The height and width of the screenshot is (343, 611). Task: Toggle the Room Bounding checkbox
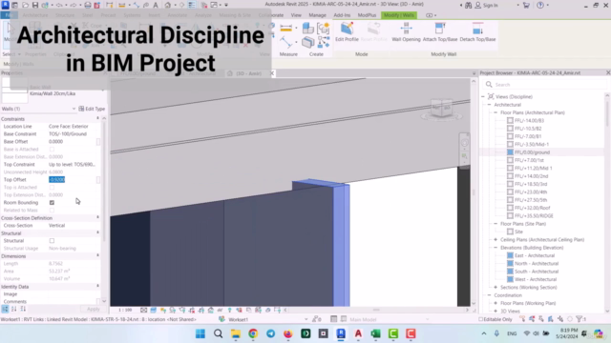[x=52, y=203]
